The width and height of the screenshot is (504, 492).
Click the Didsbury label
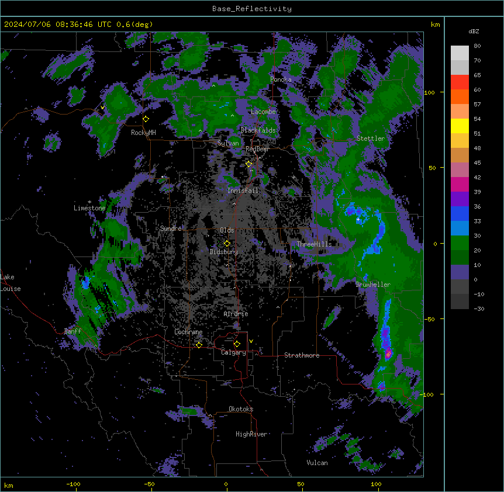(x=224, y=252)
